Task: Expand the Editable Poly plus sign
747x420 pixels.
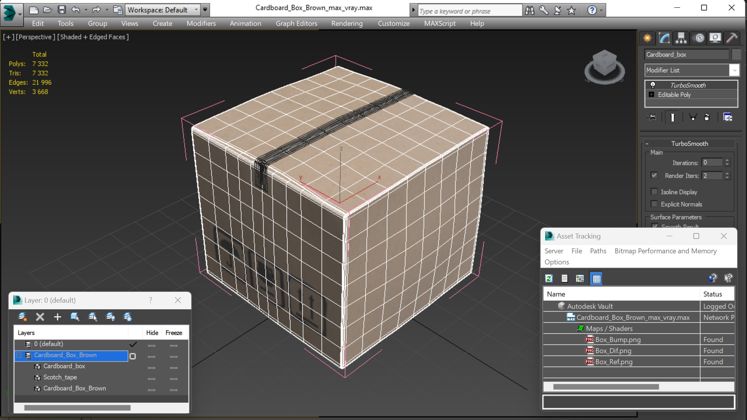Action: tap(651, 95)
